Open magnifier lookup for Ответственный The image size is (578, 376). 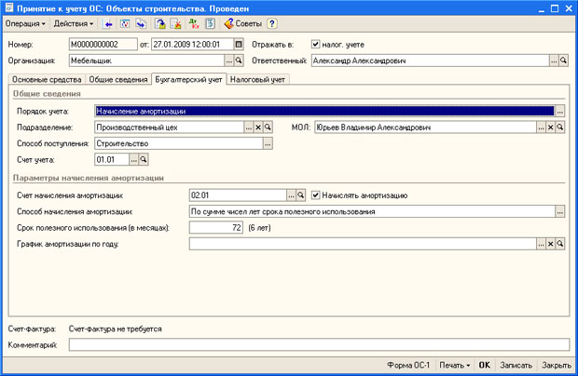(563, 60)
